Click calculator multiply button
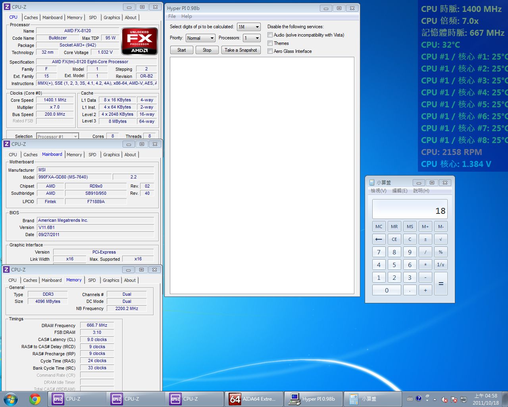508x407 pixels. click(x=425, y=265)
